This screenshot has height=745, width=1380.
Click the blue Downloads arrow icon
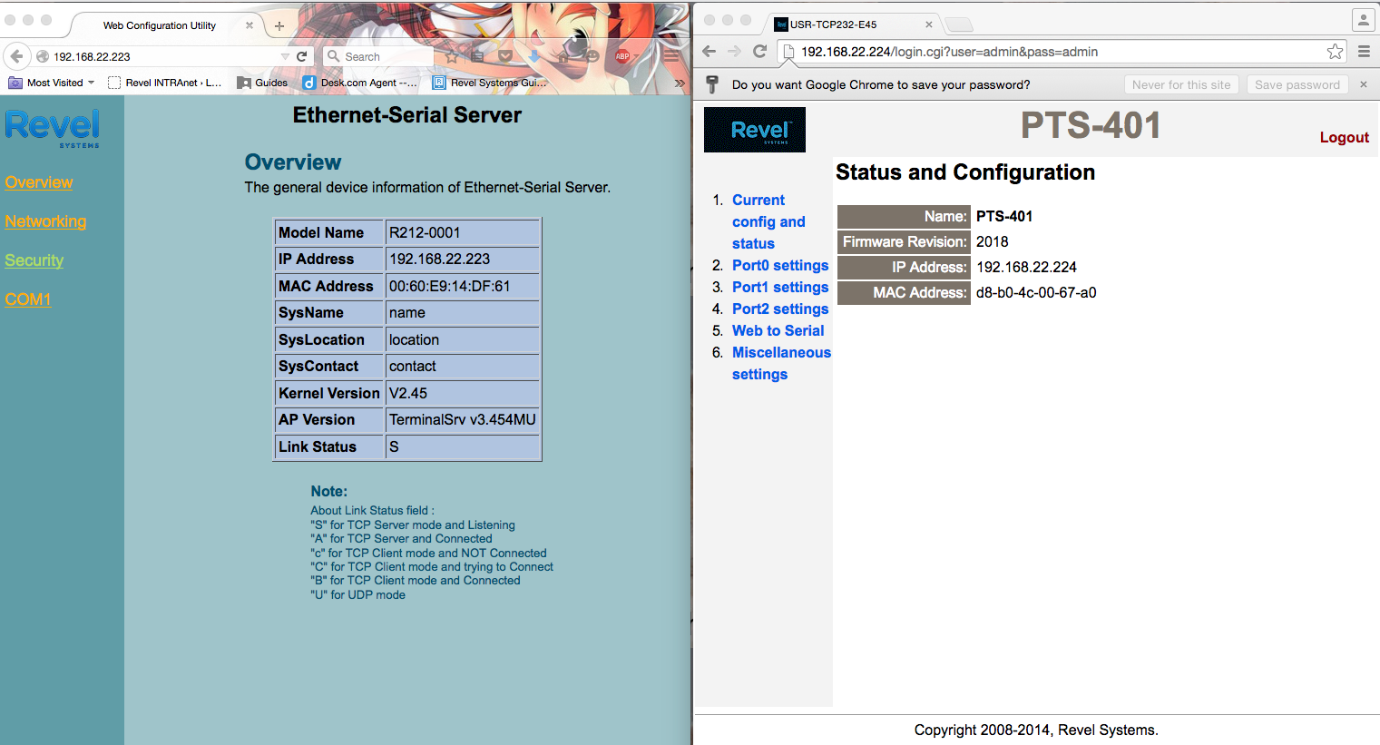pos(534,56)
